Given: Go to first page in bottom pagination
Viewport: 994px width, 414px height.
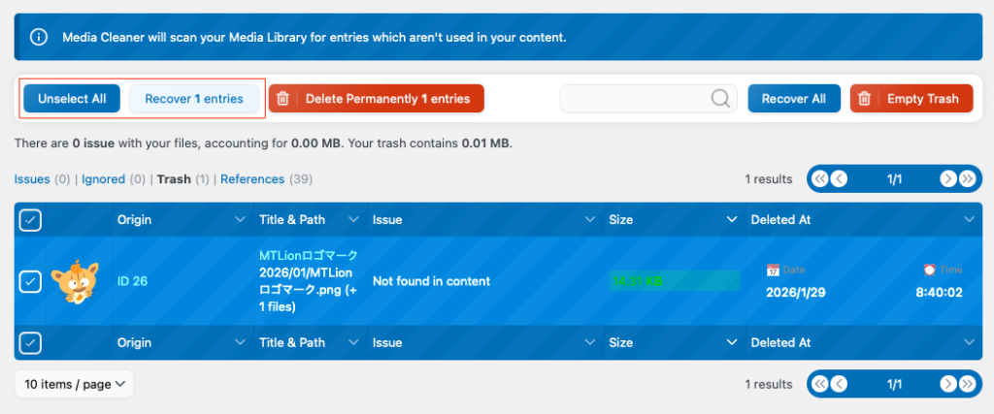Looking at the screenshot, I should (820, 384).
